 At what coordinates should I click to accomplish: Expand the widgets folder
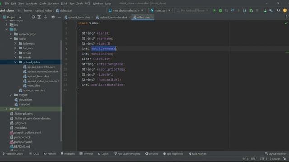(x=11, y=95)
